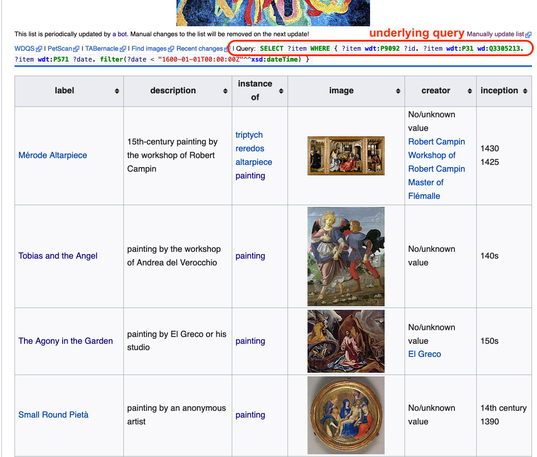The width and height of the screenshot is (537, 457).
Task: Click Find images link
Action: click(149, 48)
